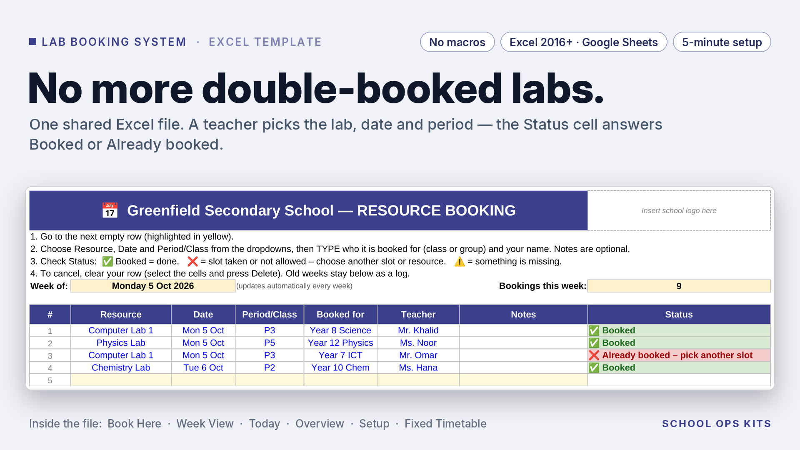The image size is (800, 450).
Task: Select the Week View sheet name
Action: pos(205,424)
